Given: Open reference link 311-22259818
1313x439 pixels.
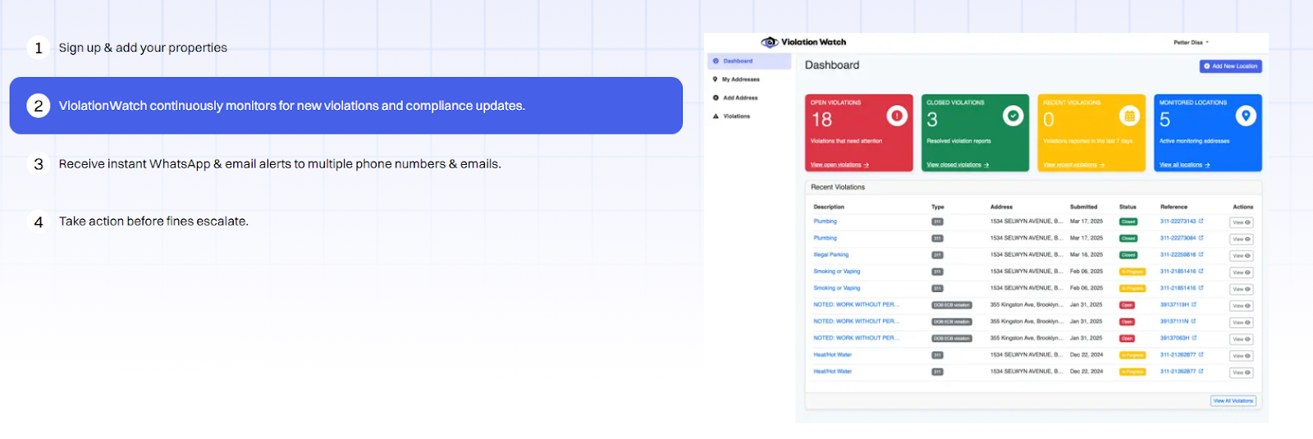Looking at the screenshot, I should [1178, 254].
